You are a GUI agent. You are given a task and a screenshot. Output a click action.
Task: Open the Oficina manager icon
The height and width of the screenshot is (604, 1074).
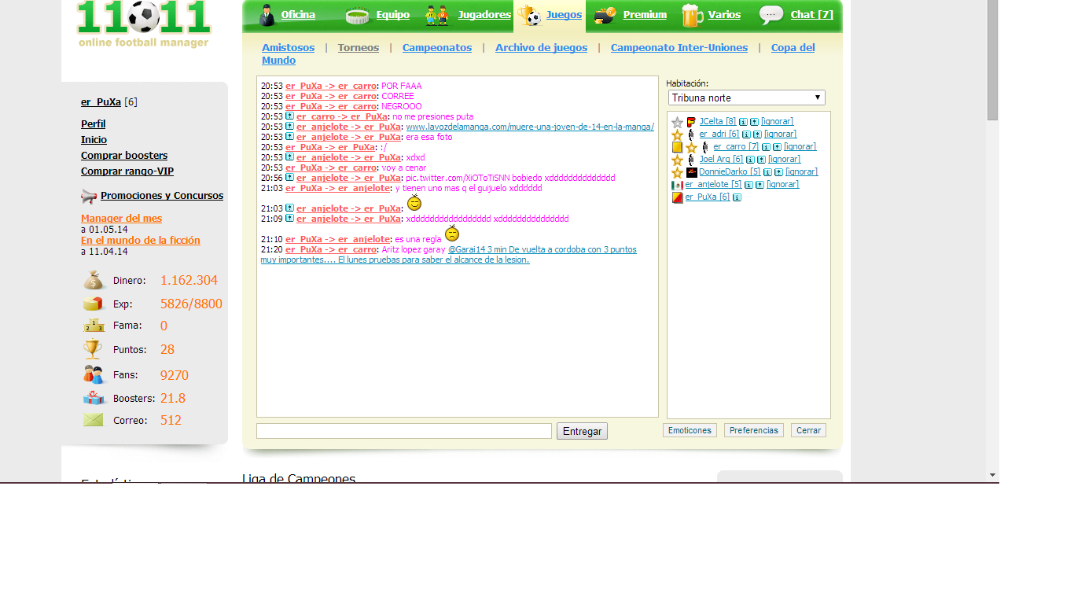coord(268,15)
